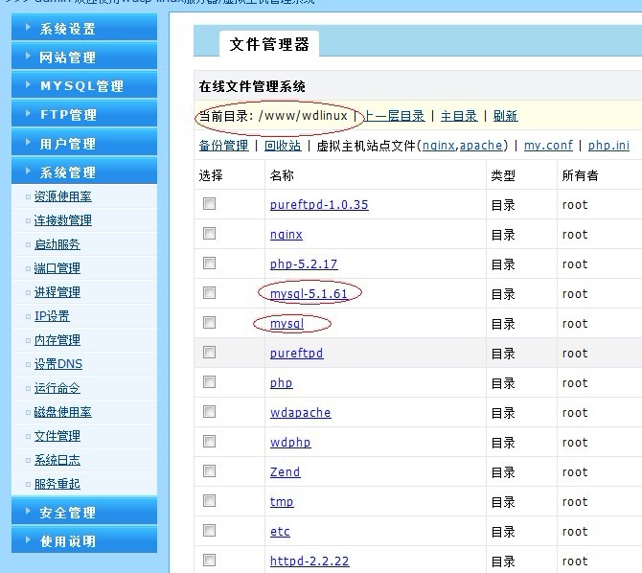
Task: Go to 主目录 home directory
Action: (459, 116)
